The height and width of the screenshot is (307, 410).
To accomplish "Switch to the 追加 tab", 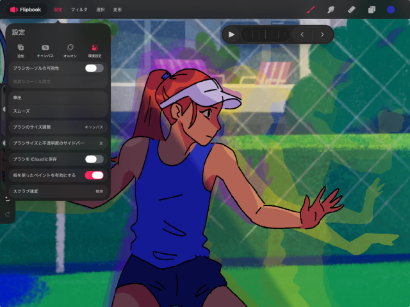I will 20,51.
